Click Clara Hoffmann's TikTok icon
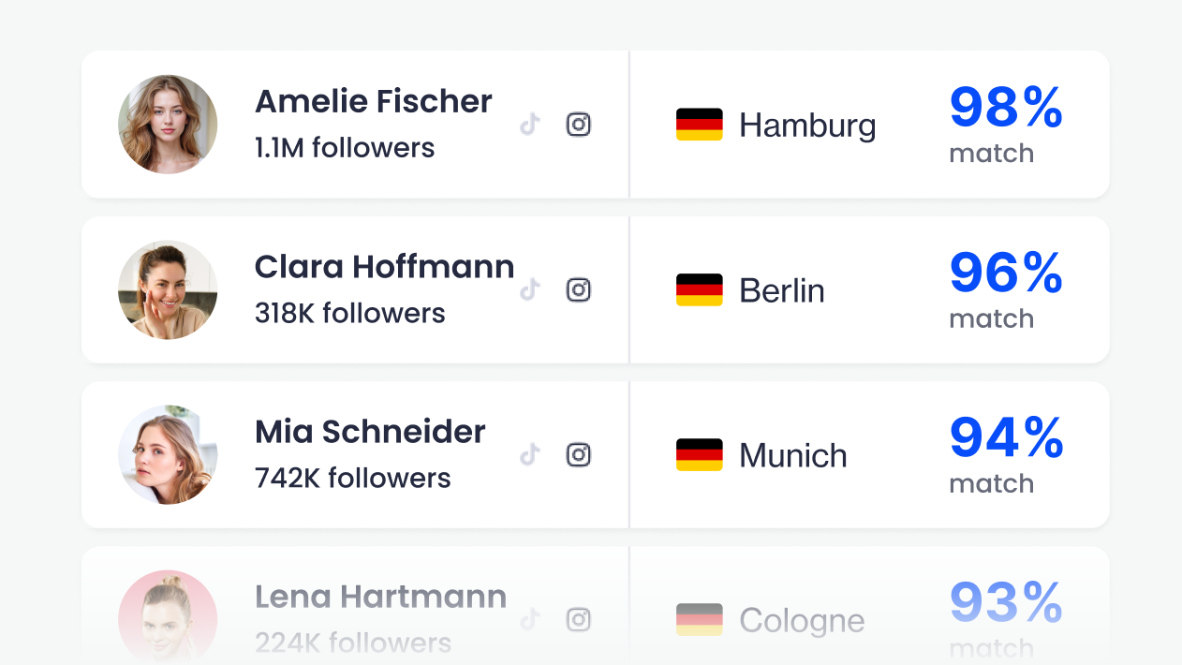 click(x=531, y=289)
